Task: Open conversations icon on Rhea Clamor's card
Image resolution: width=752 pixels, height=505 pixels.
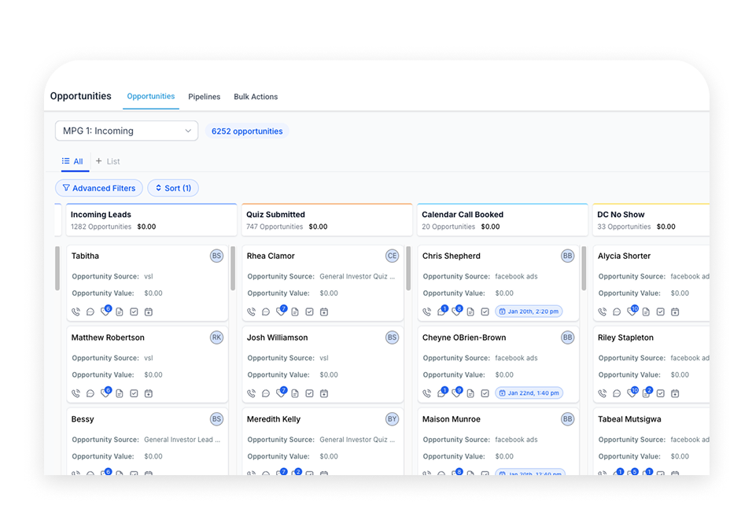Action: tap(266, 312)
